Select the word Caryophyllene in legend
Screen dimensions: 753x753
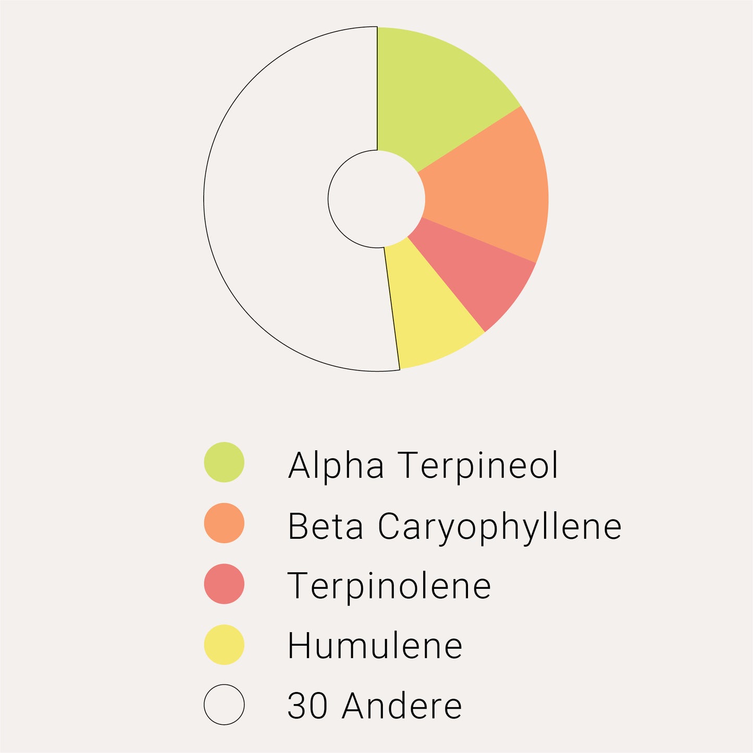499,527
